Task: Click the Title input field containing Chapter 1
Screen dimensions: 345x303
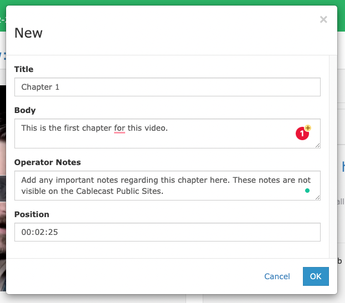Action: pos(167,87)
